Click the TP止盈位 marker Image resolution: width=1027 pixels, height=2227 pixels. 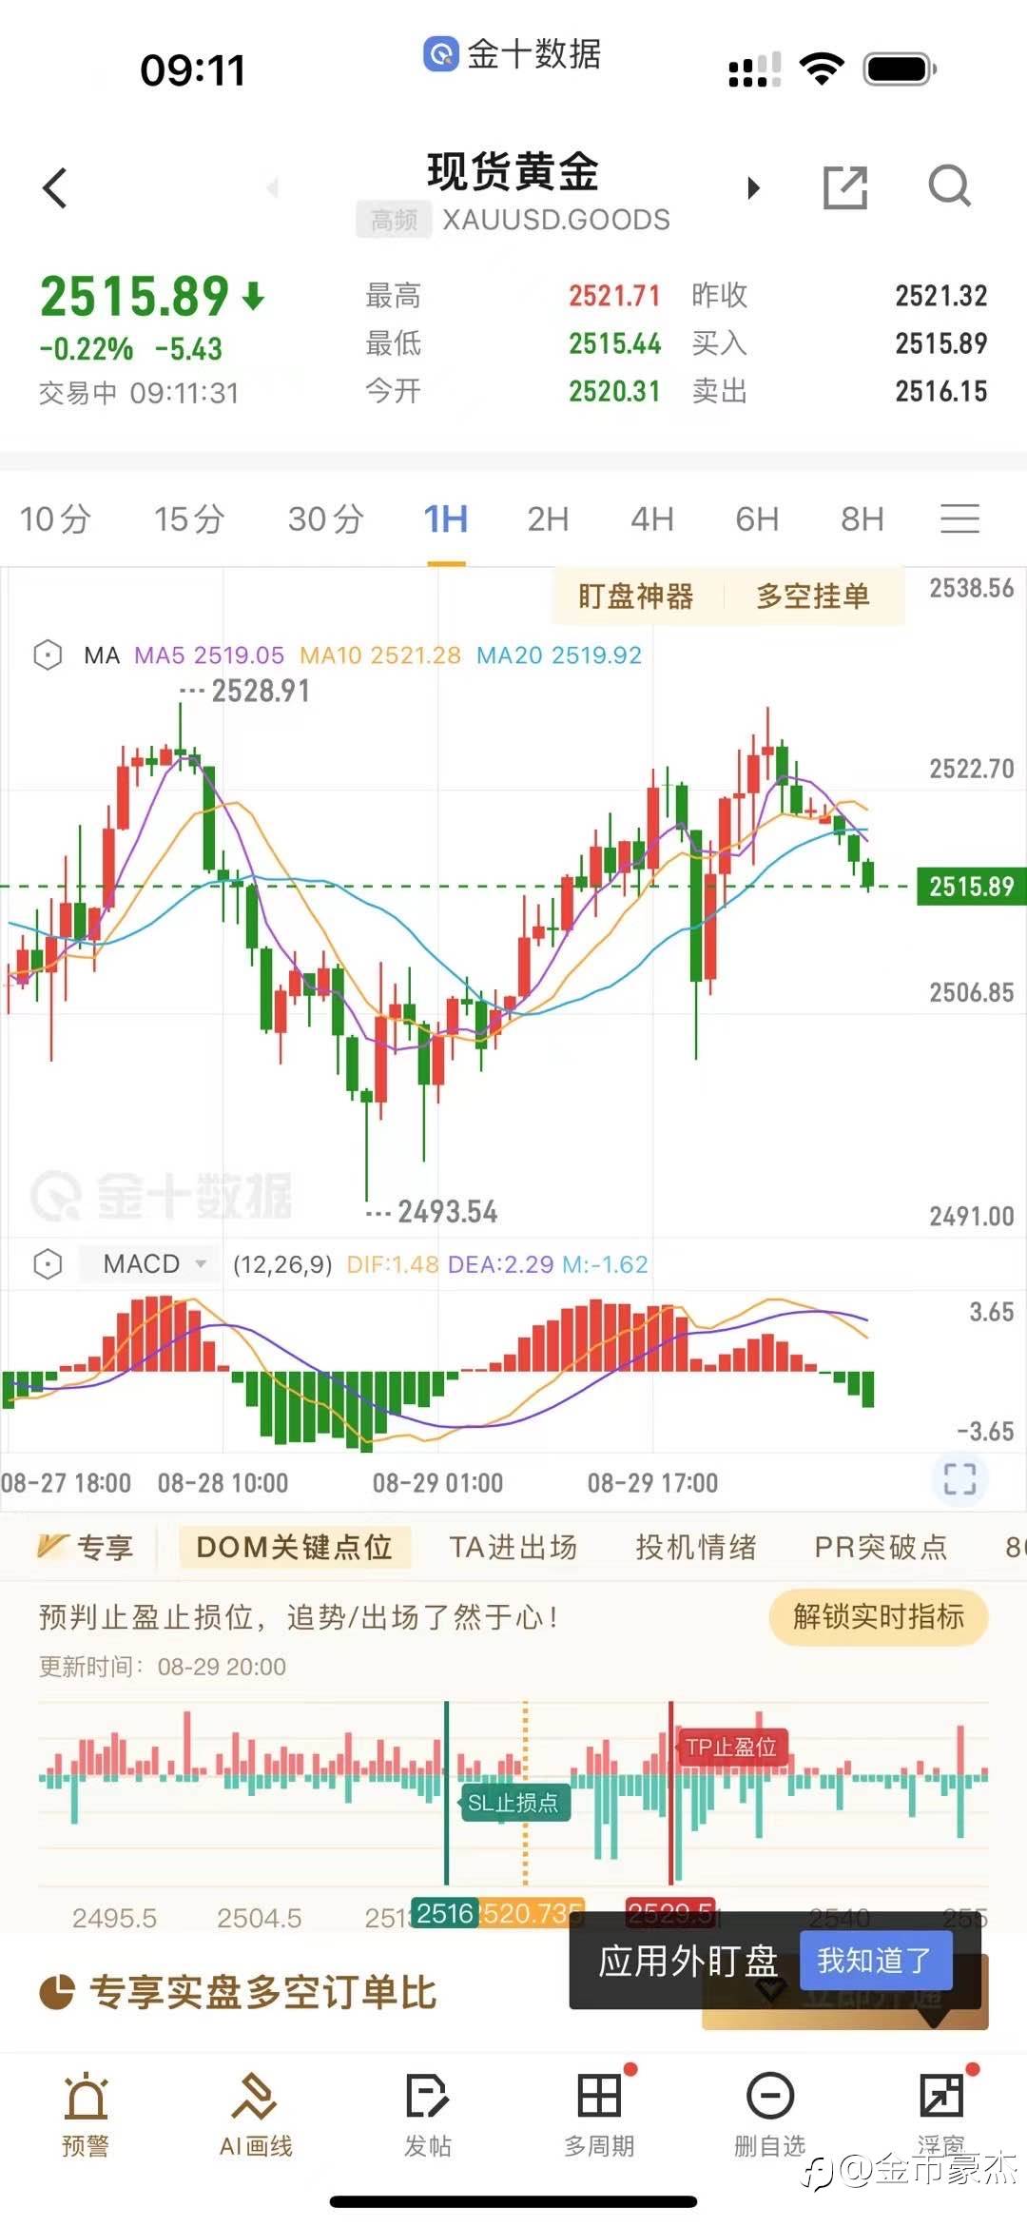(731, 1747)
